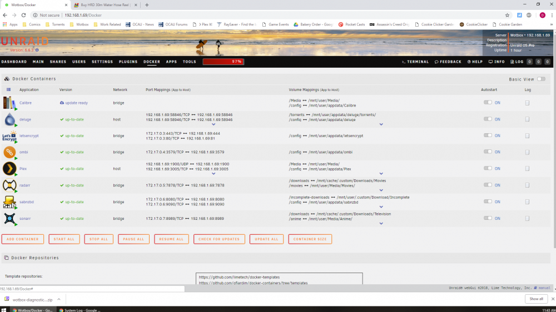Open the sabnzbd container icon
The height and width of the screenshot is (312, 556).
[x=9, y=202]
